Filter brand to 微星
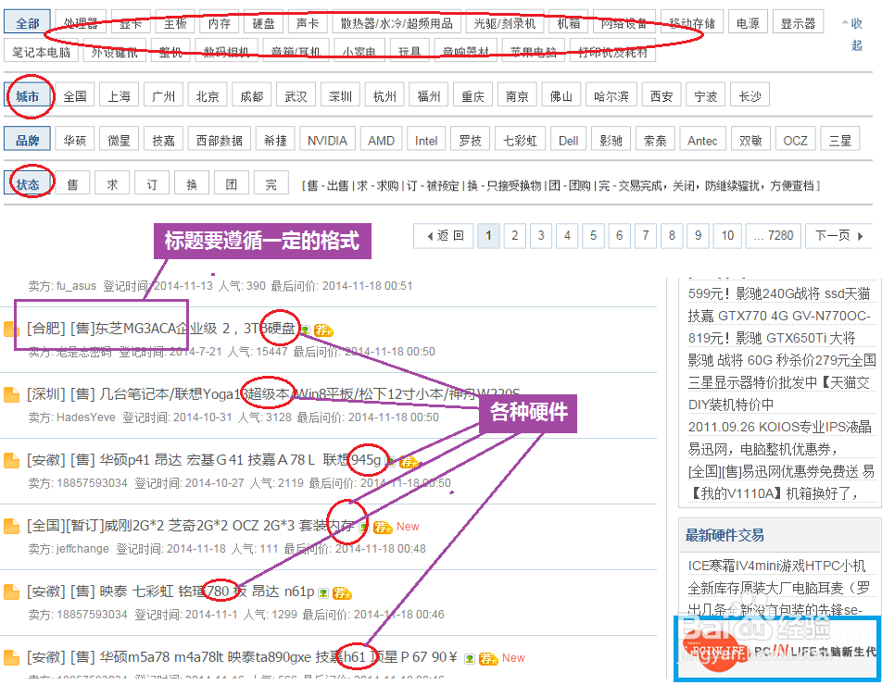The height and width of the screenshot is (685, 882). click(119, 141)
